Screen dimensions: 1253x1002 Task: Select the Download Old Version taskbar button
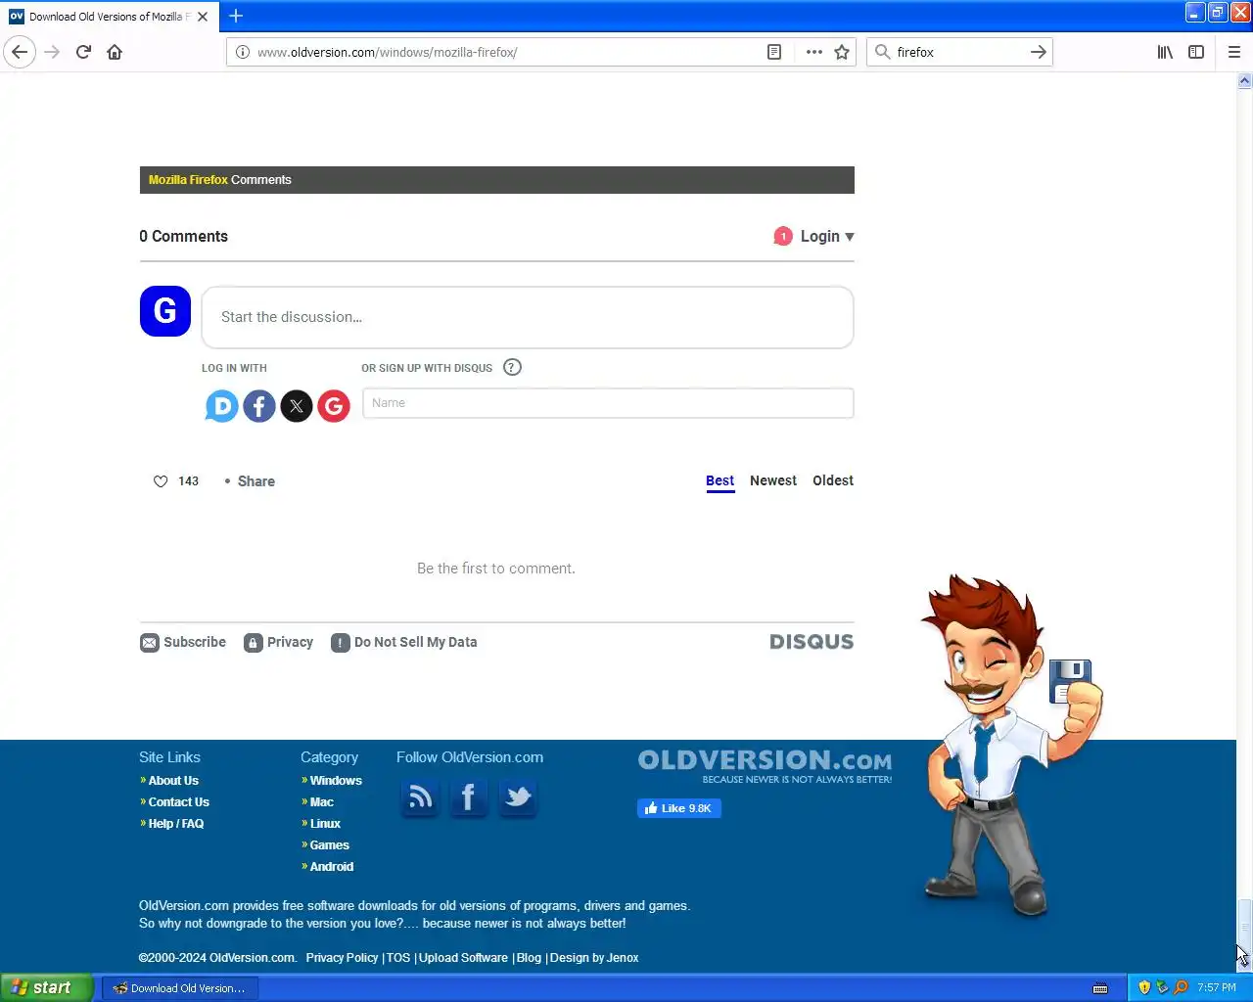180,988
